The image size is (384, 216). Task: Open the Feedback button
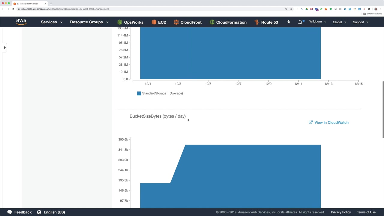tap(19, 212)
